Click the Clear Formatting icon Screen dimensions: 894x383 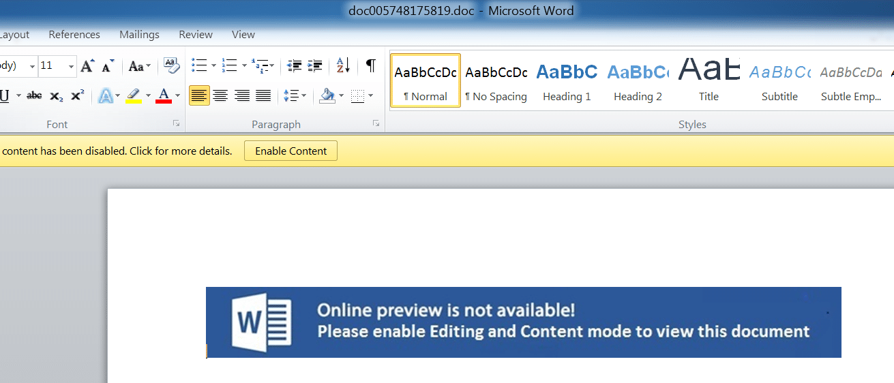click(x=172, y=66)
